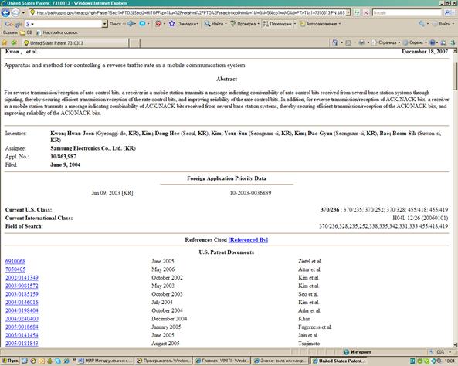Open the Google toolbar search field dropdown
Viewport: 458px width, 366px height.
point(105,24)
